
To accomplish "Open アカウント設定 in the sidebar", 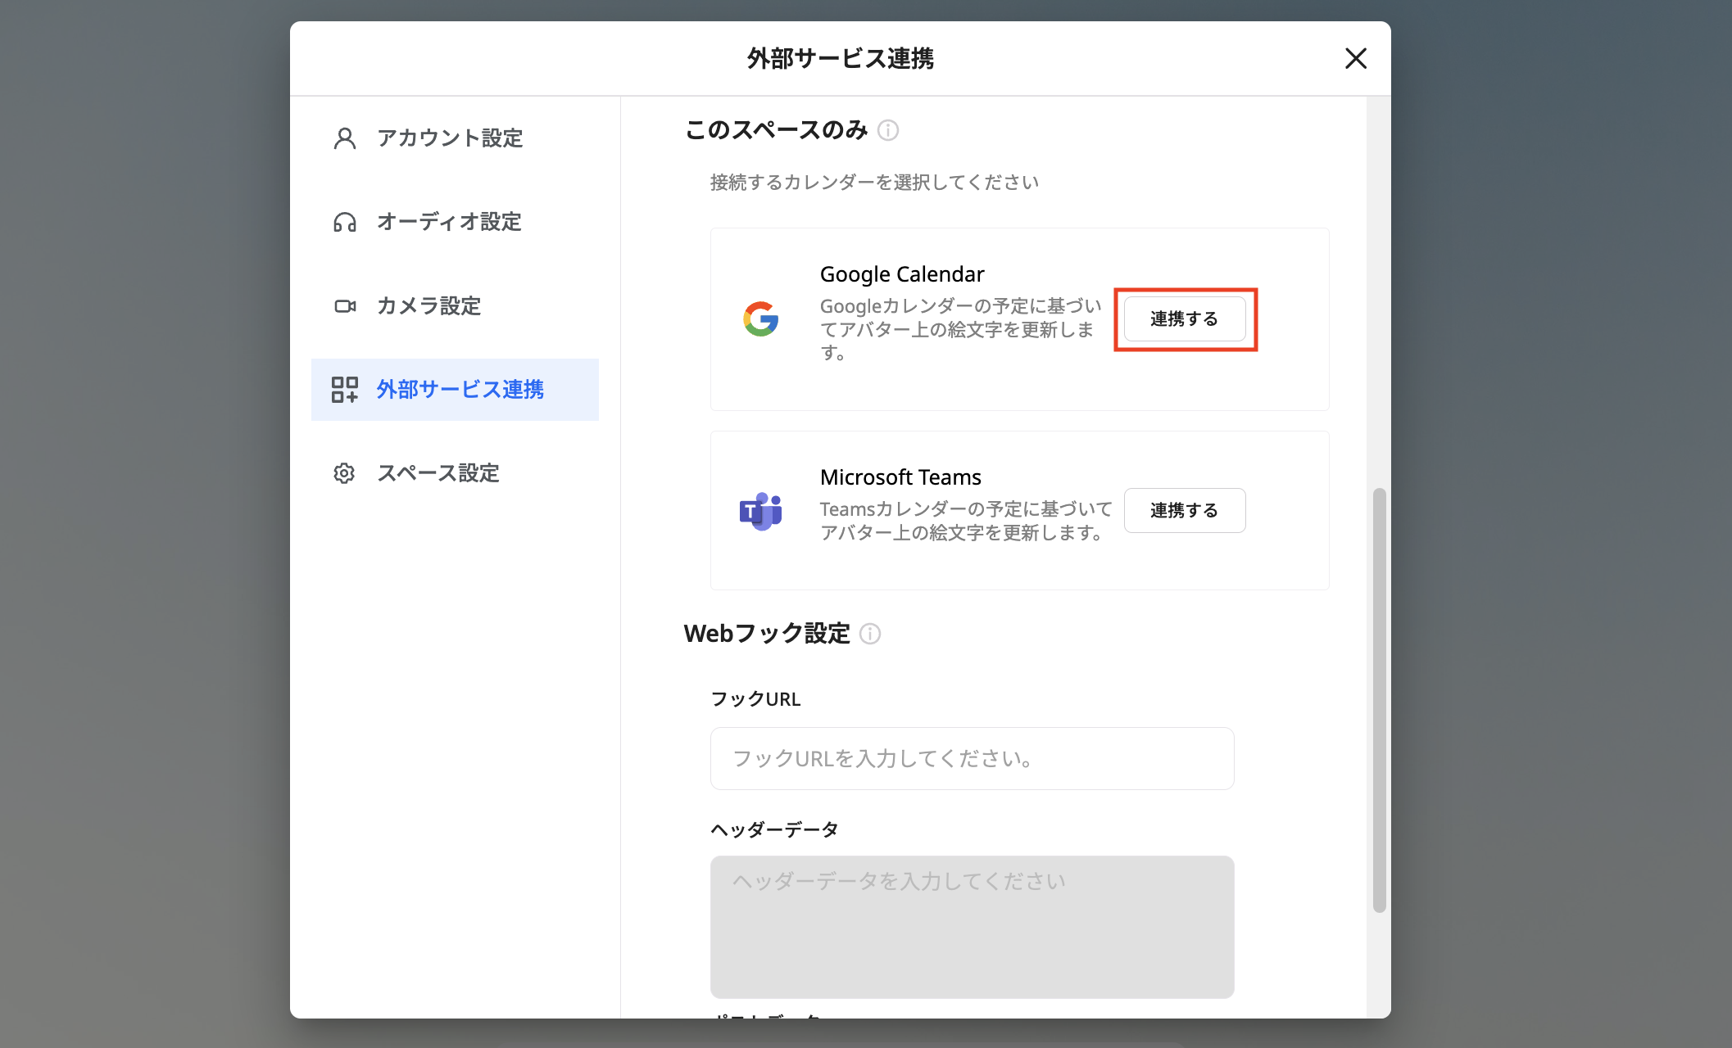I will click(455, 138).
